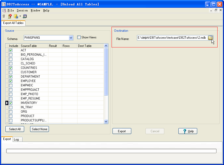The width and height of the screenshot is (224, 165).
Task: Open the Help button with question mark
Action: coord(188,131)
